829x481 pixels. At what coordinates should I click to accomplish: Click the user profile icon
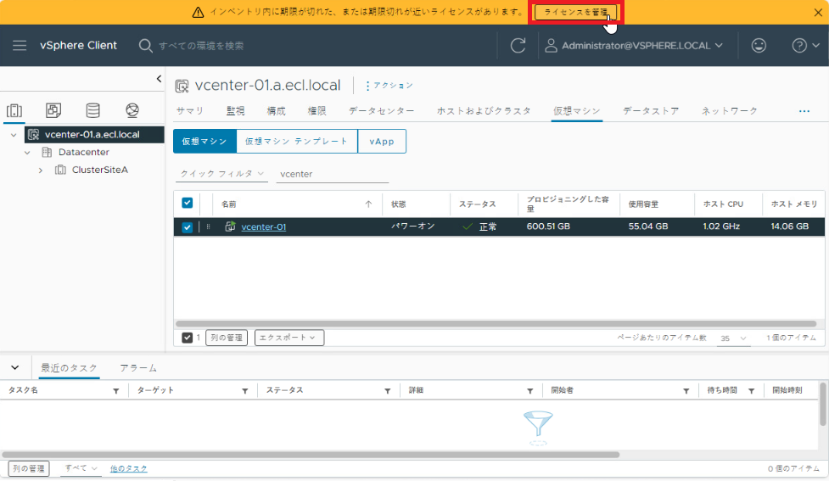tap(551, 46)
